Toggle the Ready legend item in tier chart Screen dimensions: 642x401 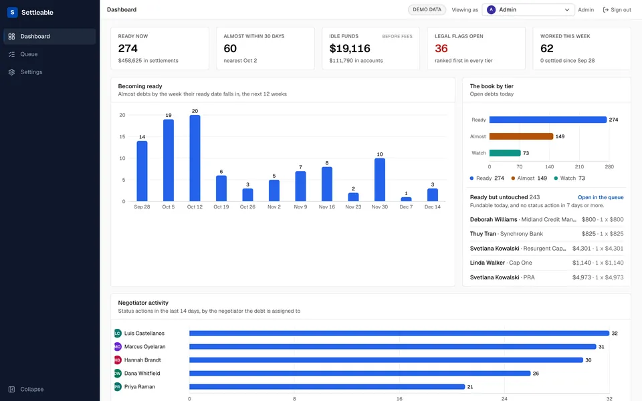click(x=488, y=178)
